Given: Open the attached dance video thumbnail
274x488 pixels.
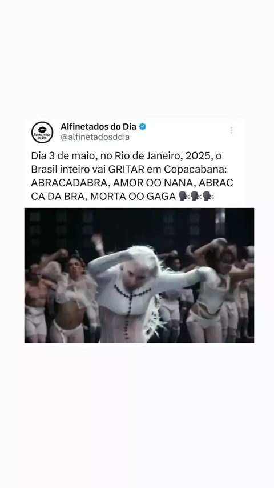Looking at the screenshot, I should (x=139, y=275).
